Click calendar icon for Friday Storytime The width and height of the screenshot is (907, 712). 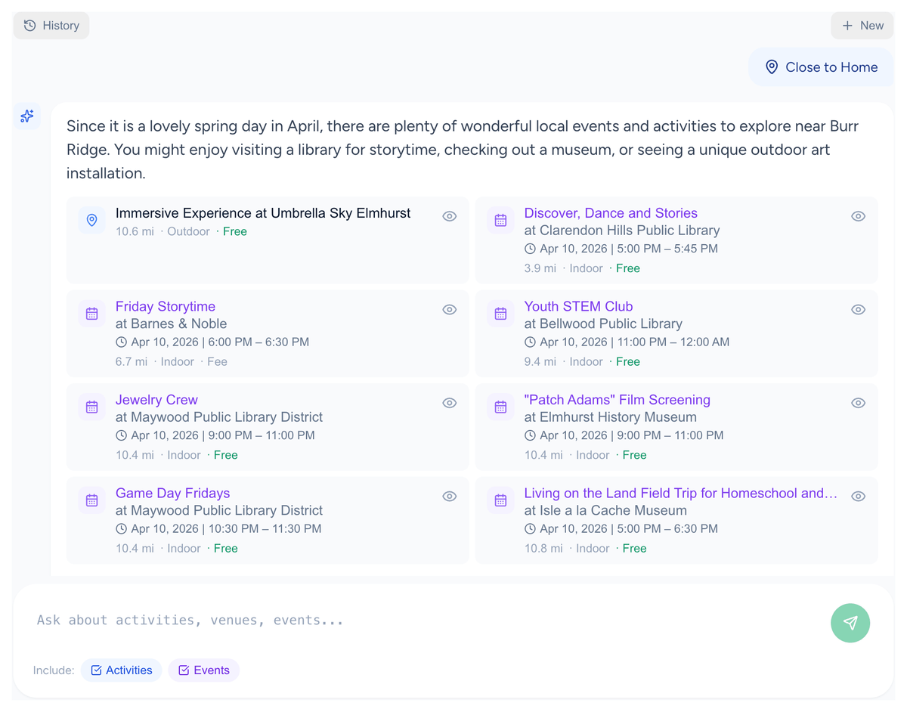(x=91, y=314)
